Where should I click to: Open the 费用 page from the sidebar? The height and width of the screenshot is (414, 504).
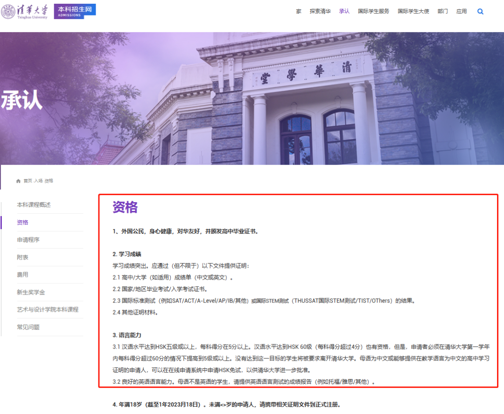[22, 275]
